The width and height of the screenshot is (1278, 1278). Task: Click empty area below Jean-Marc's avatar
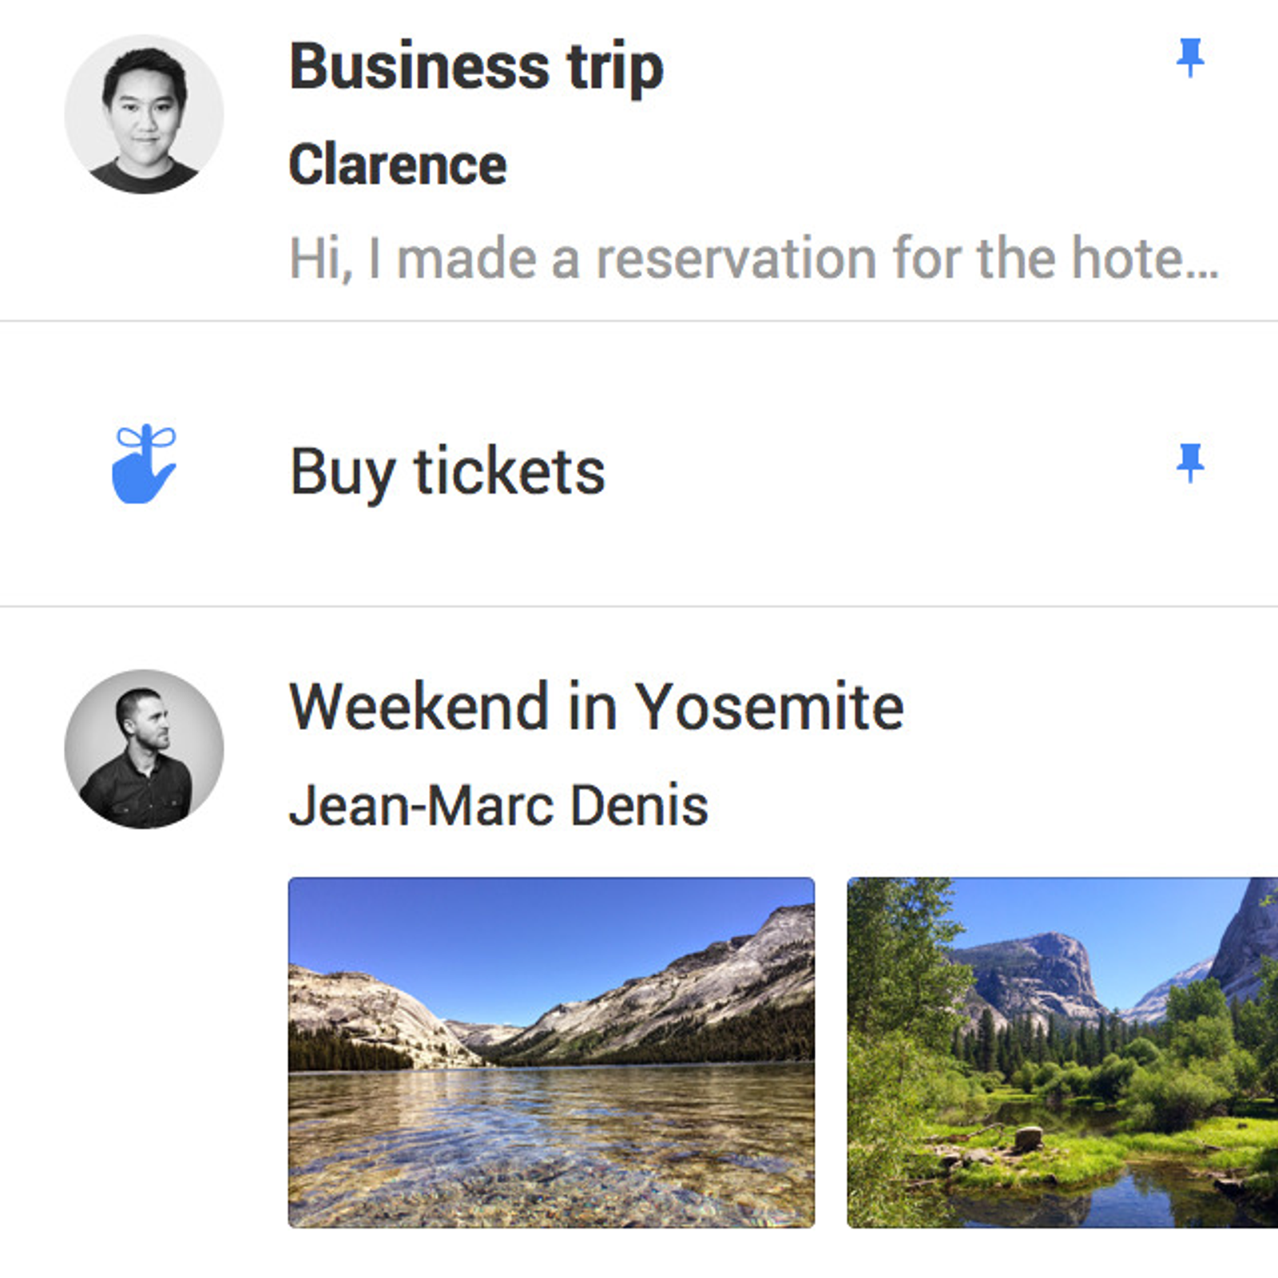[144, 1038]
